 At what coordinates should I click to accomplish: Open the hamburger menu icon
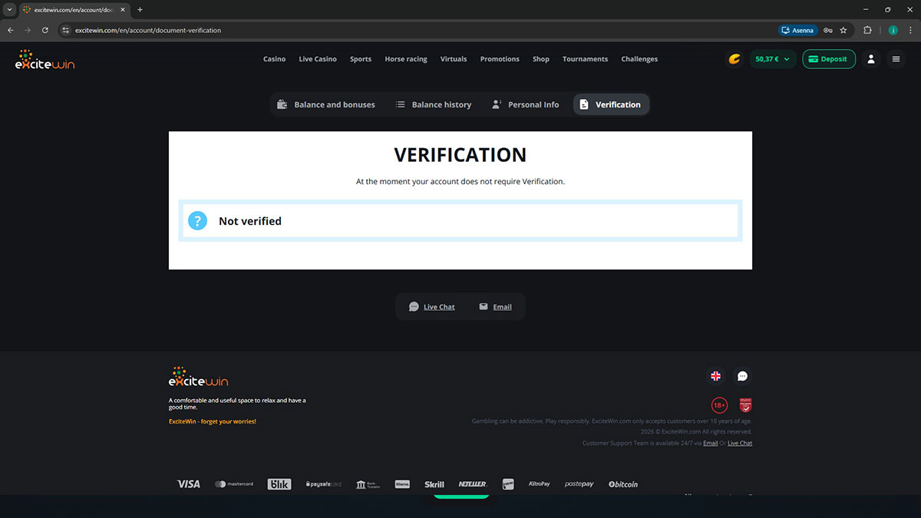896,59
